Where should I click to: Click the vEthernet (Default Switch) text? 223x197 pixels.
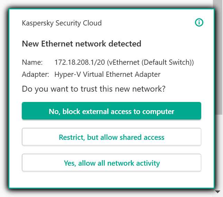pyautogui.click(x=150, y=62)
